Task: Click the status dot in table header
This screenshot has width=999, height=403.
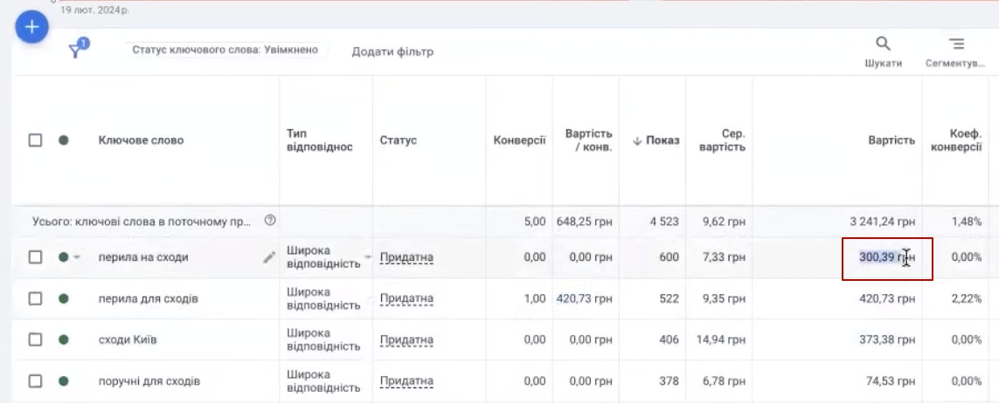Action: click(64, 140)
